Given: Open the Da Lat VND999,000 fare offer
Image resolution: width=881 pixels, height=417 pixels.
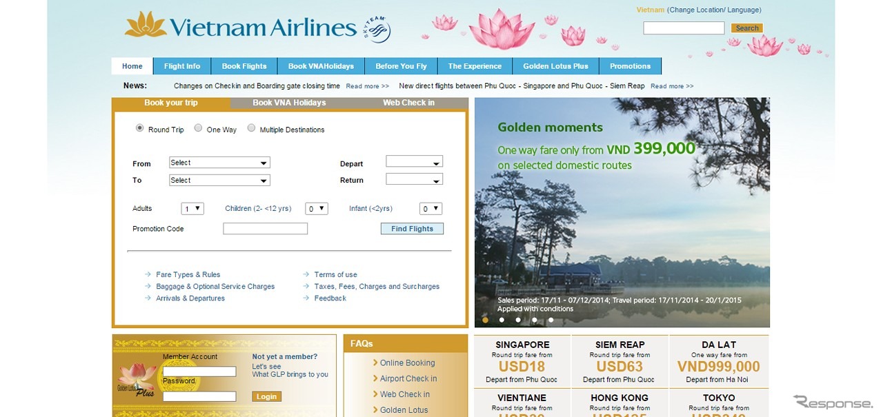Looking at the screenshot, I should pyautogui.click(x=719, y=362).
